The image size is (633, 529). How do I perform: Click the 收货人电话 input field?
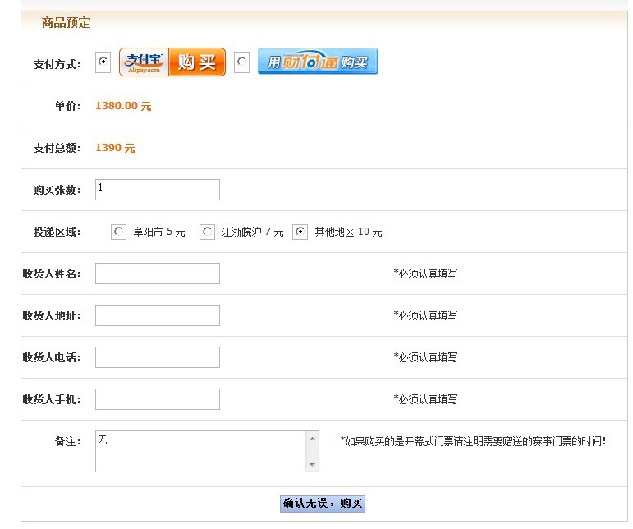(158, 357)
